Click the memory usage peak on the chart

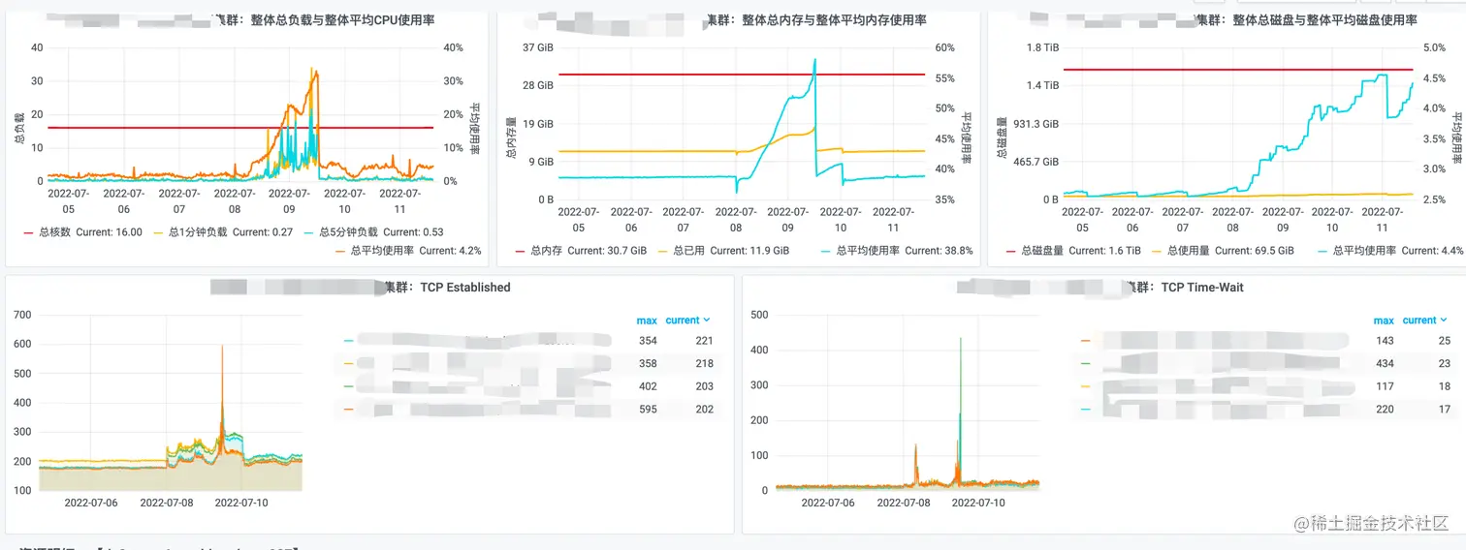[814, 62]
